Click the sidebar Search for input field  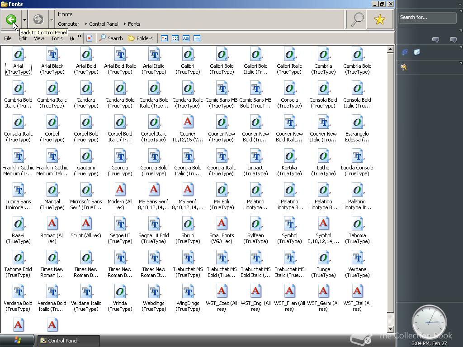click(427, 18)
